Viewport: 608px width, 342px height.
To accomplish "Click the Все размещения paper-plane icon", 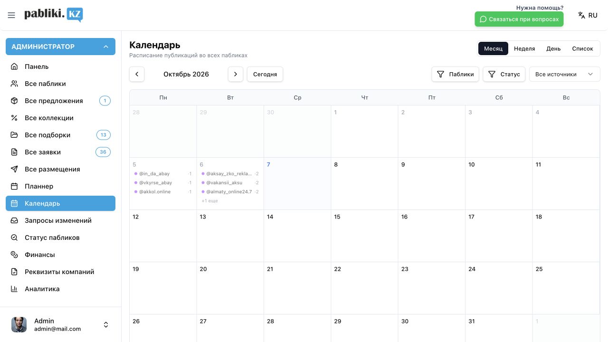I will point(14,169).
